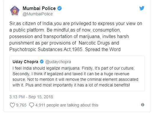Click the 'medical benefits!' line in quote
Screen dimensions: 153x113
[71, 85]
